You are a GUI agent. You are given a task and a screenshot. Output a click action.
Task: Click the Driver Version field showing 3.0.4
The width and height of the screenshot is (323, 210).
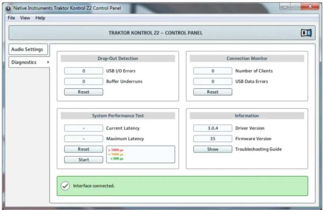(213, 128)
